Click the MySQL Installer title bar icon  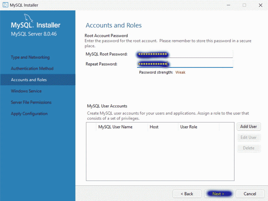pos(5,5)
